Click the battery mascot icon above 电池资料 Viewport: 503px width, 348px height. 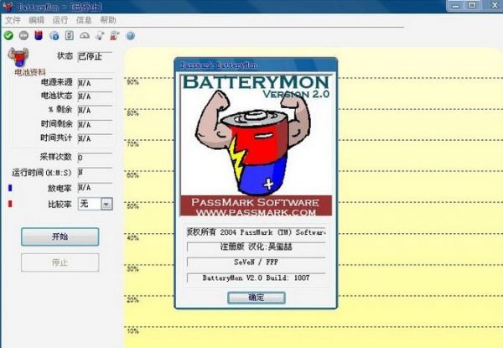(18, 58)
